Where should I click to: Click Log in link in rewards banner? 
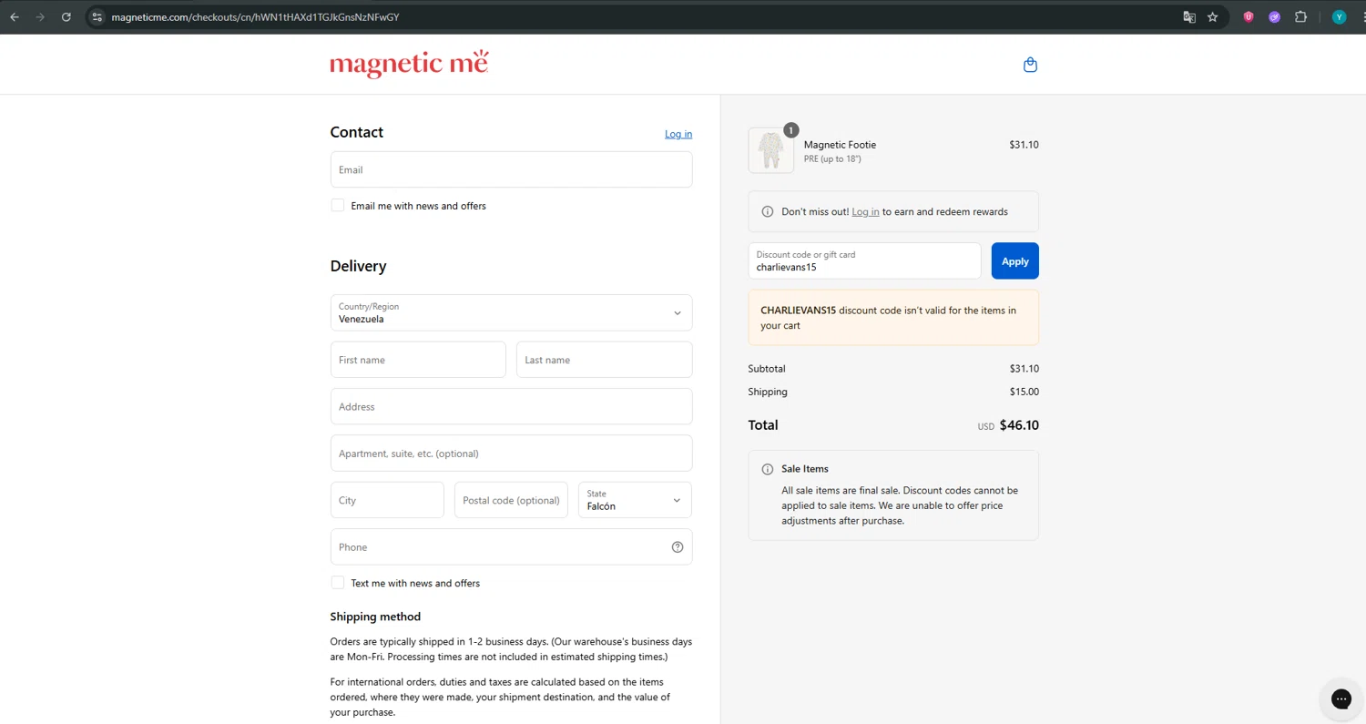[x=865, y=211]
